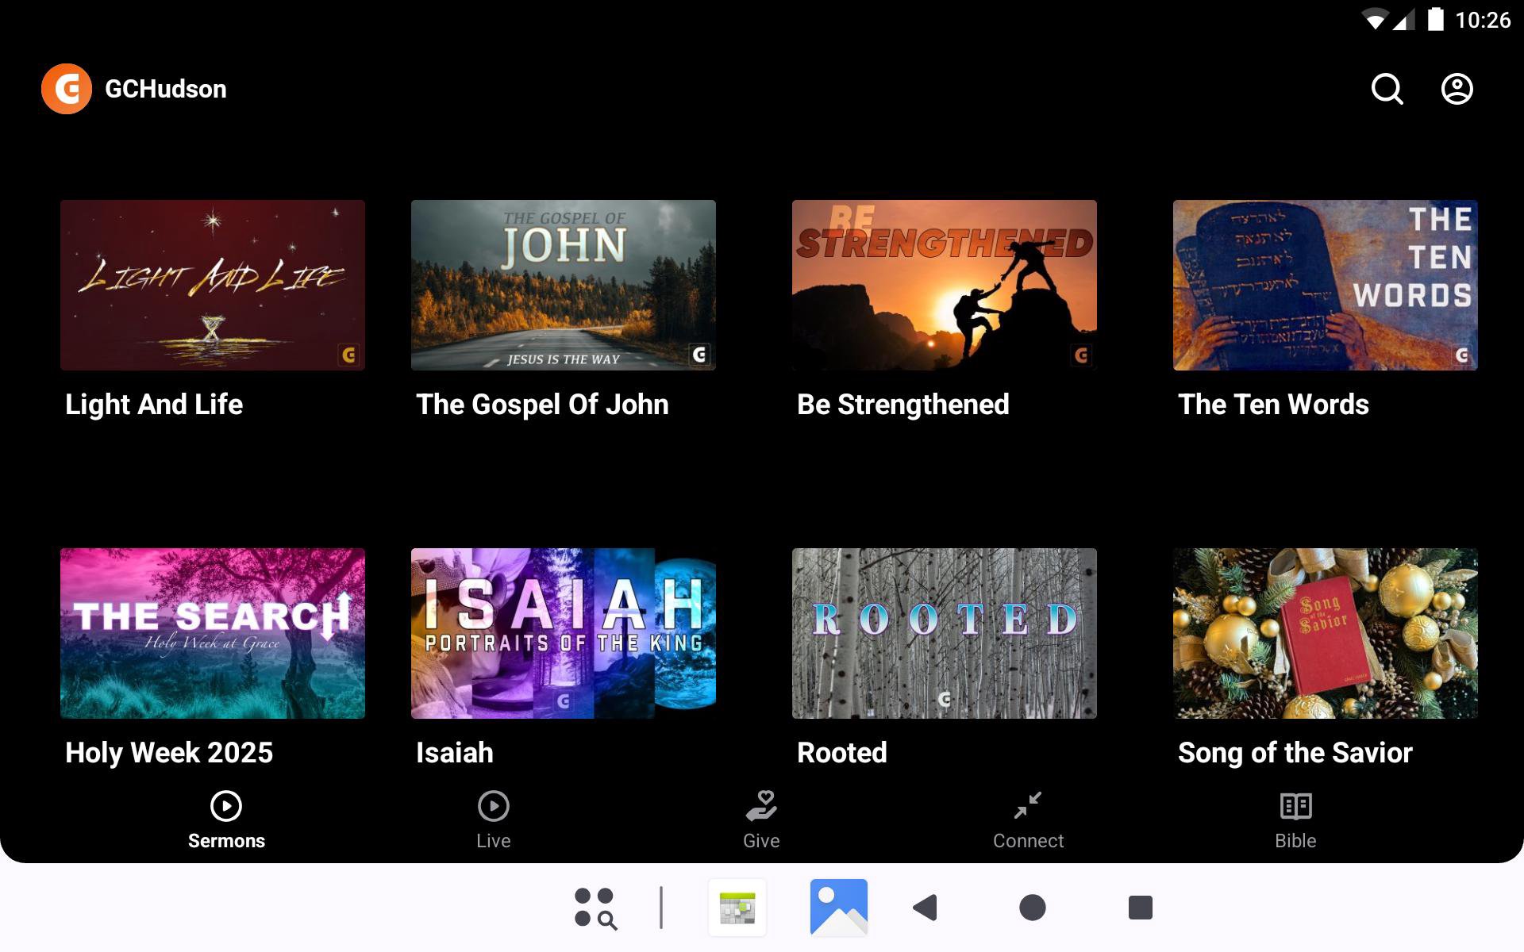Screen dimensions: 1524x952
Task: Open the Bible tab
Action: point(1295,820)
